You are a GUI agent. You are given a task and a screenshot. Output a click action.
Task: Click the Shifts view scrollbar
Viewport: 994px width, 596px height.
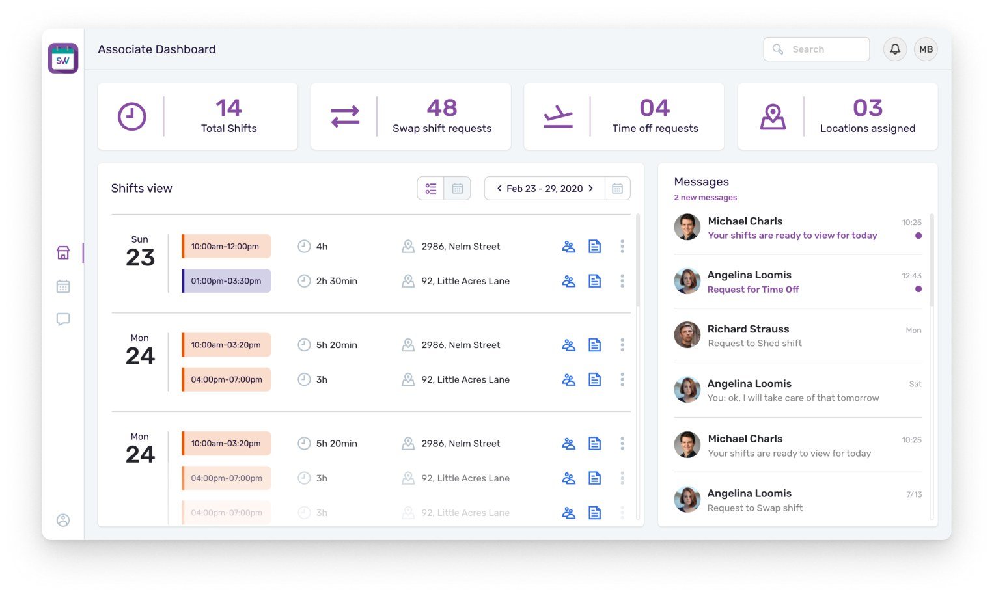pyautogui.click(x=638, y=260)
